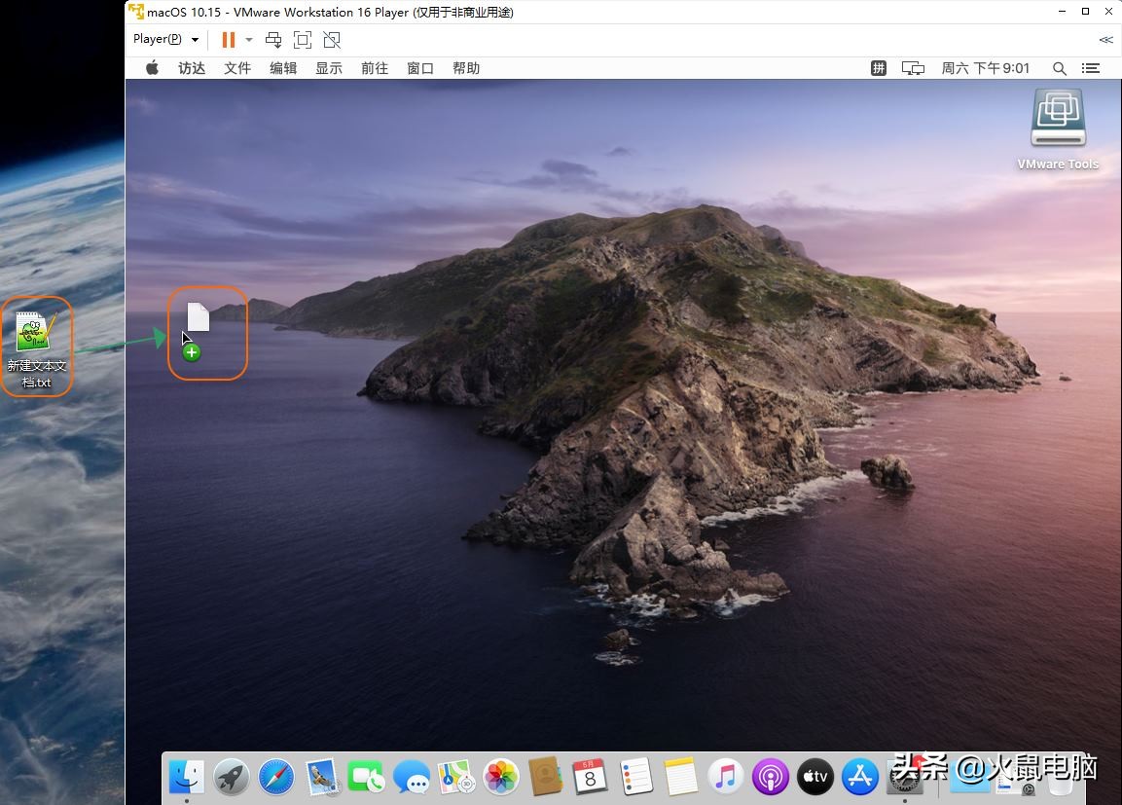Launch the App Store
The width and height of the screenshot is (1122, 805).
[x=859, y=777]
